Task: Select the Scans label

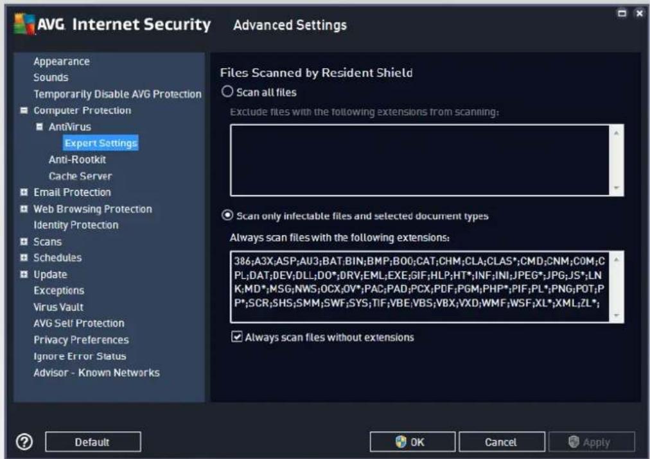Action: point(48,241)
